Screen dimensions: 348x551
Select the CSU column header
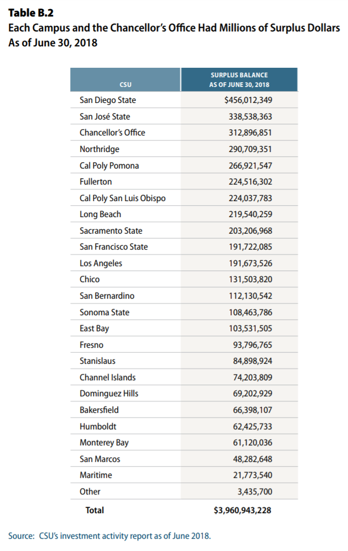coord(126,84)
